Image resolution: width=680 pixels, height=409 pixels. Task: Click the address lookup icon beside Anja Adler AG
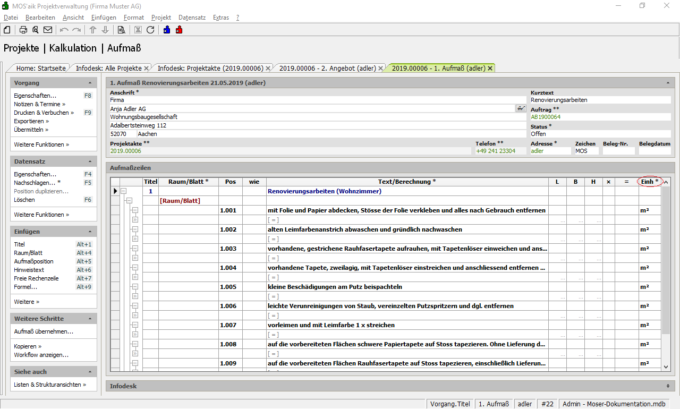(521, 108)
